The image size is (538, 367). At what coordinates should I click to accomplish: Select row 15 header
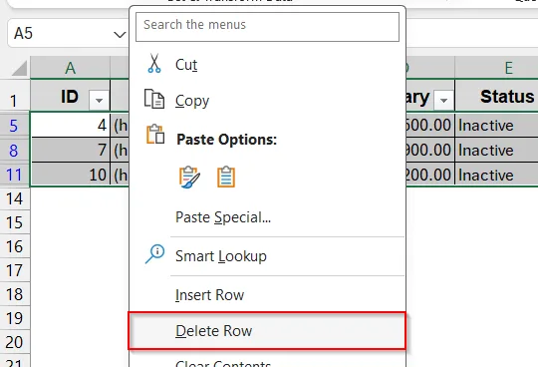pos(15,222)
